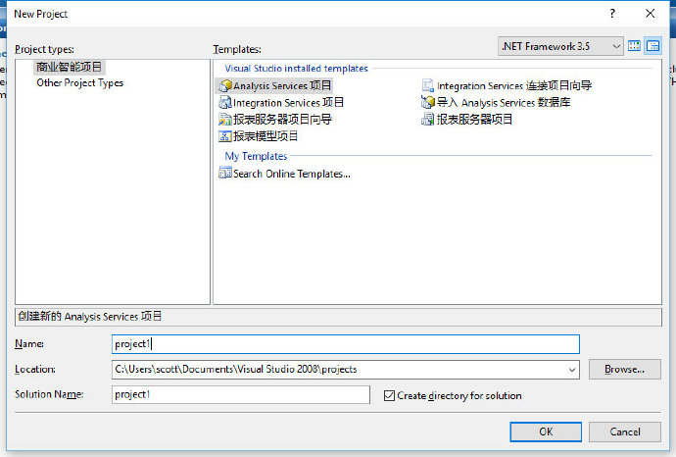
Task: Click the Integration Services 项目 label text
Action: (288, 103)
